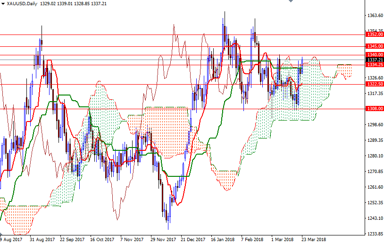This screenshot has width=384, height=243.
Task: Click the 16 Jan 2018 date label
Action: [x=223, y=239]
